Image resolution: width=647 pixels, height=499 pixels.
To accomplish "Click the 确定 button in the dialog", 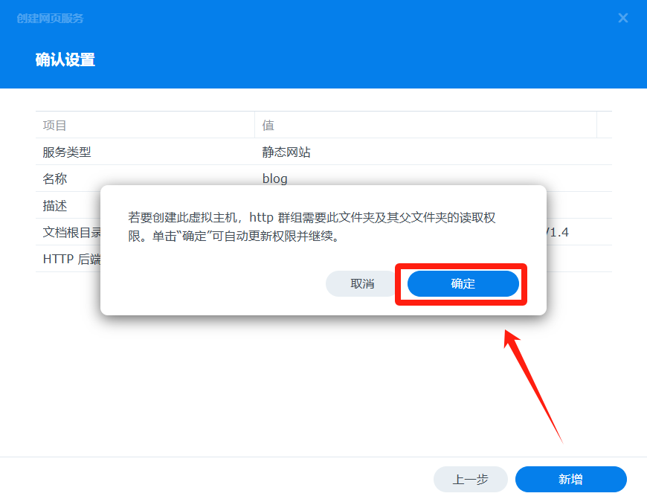I will [x=463, y=283].
